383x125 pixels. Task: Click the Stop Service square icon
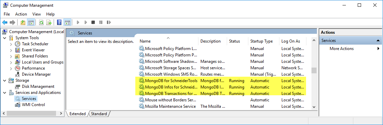coord(93,23)
